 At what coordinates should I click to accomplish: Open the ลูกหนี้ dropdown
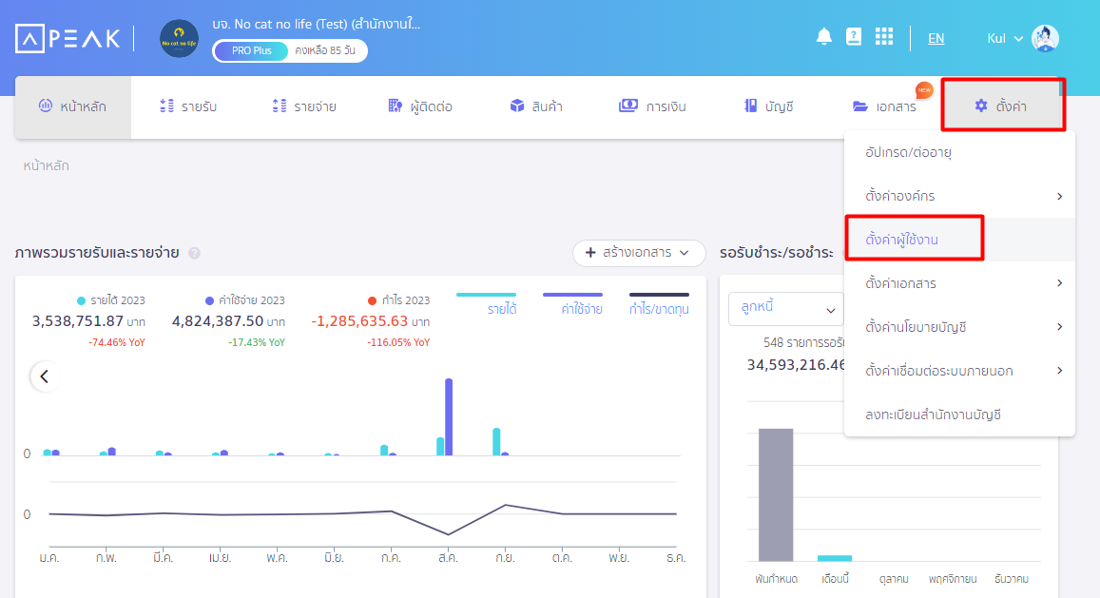click(785, 309)
